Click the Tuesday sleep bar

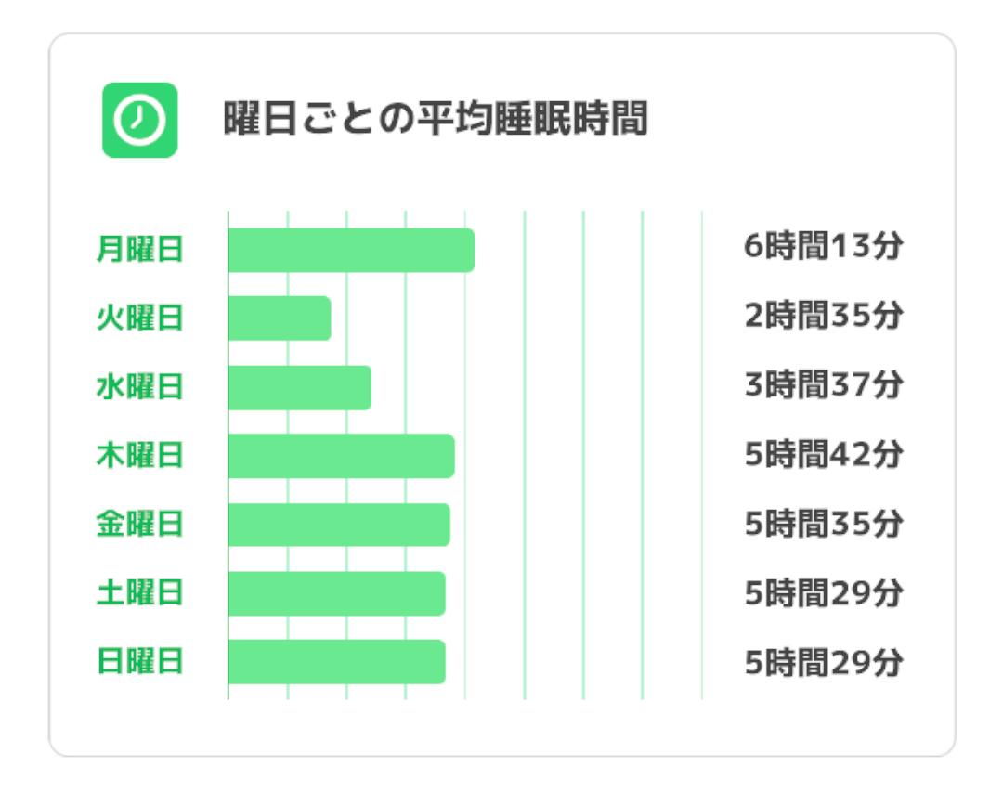[x=280, y=318]
